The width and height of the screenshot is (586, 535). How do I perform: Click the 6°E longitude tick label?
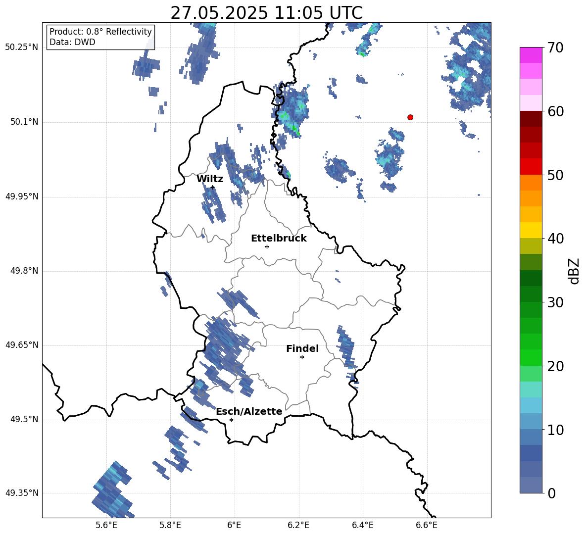coord(234,525)
